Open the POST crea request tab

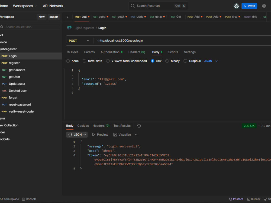tap(233, 17)
